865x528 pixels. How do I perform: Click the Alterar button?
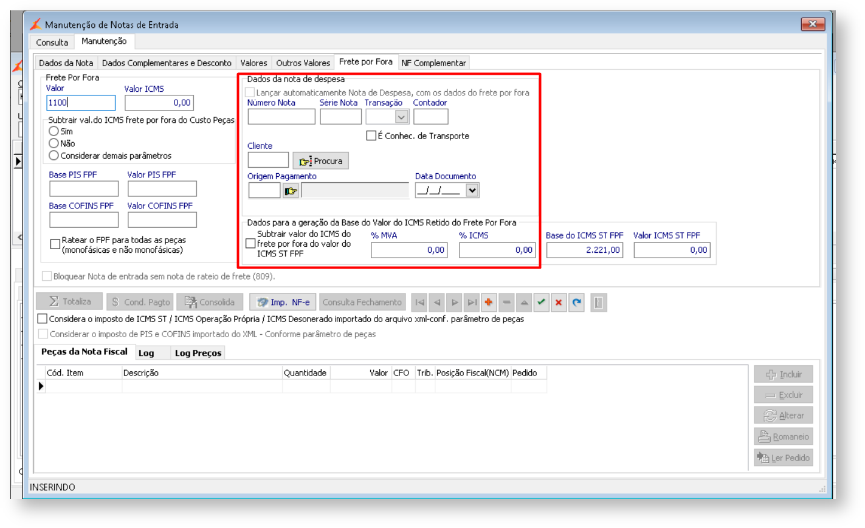784,416
